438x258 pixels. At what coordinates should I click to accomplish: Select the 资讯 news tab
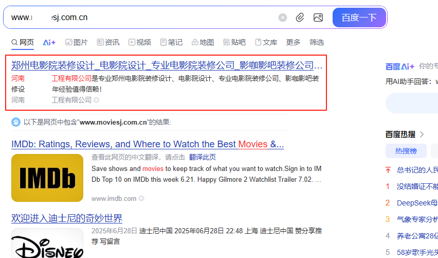point(108,42)
